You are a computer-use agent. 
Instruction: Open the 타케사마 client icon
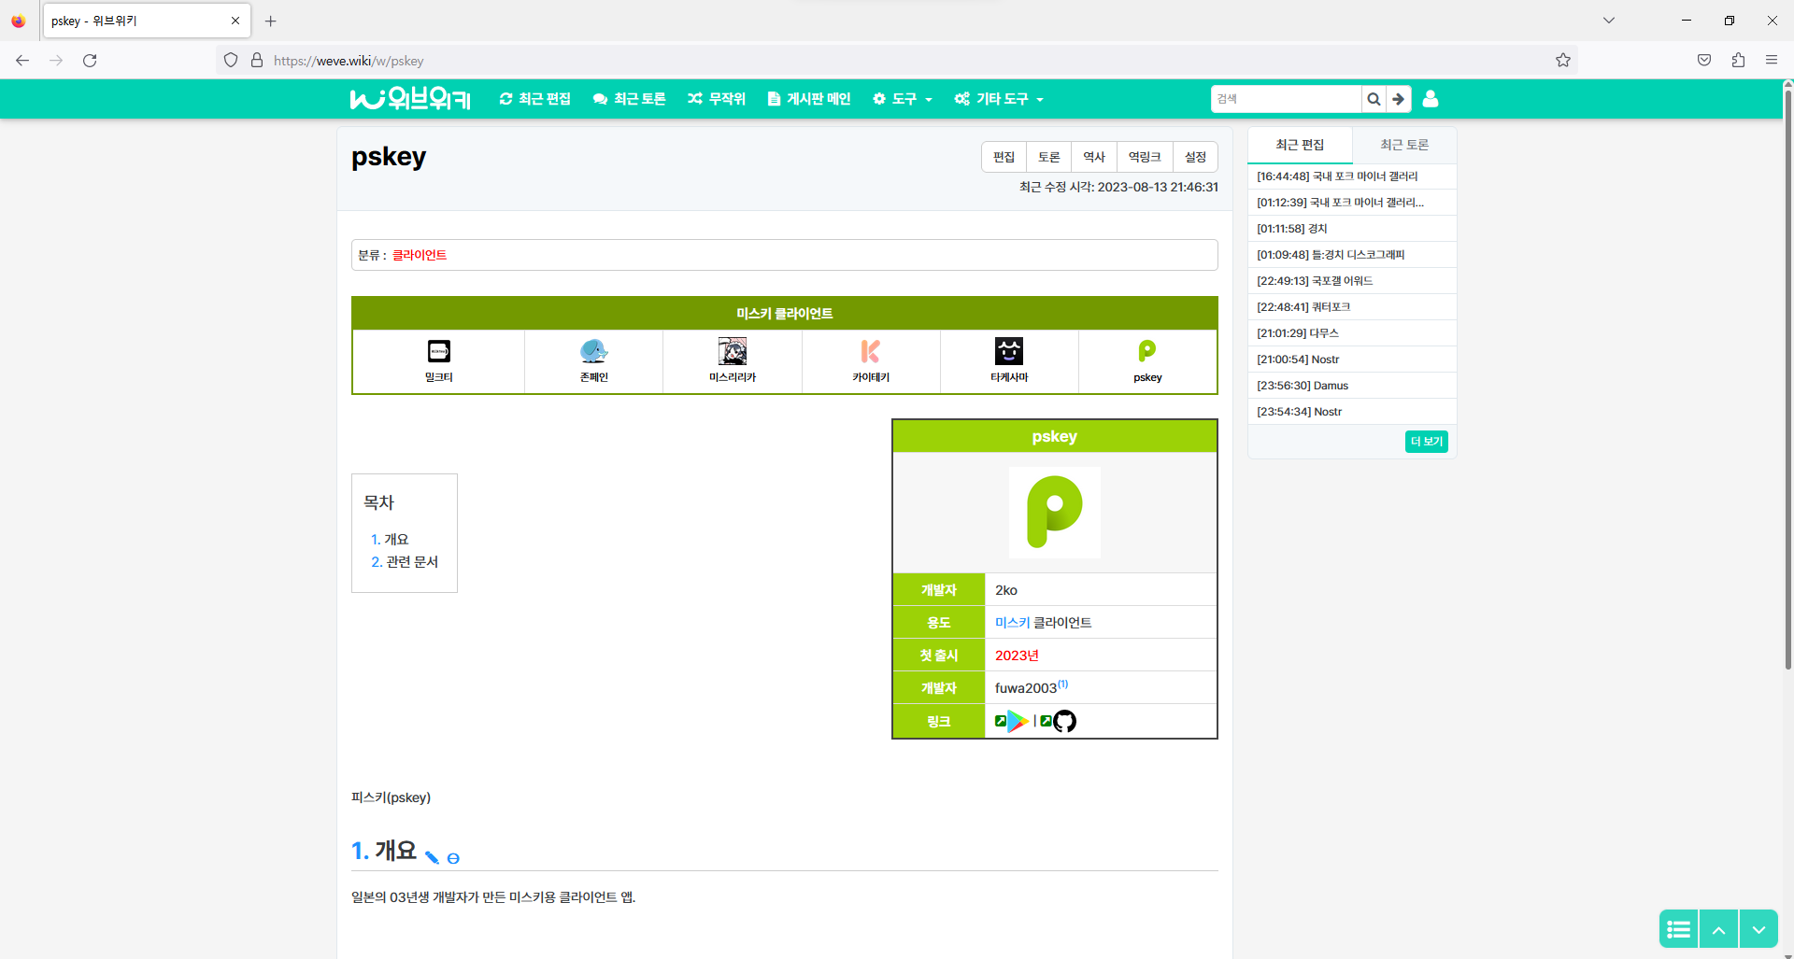tap(1009, 351)
